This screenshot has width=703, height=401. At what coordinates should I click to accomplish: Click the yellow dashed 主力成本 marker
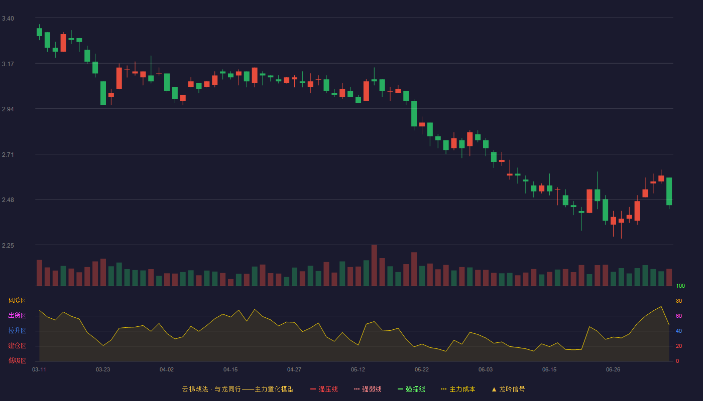coord(443,389)
